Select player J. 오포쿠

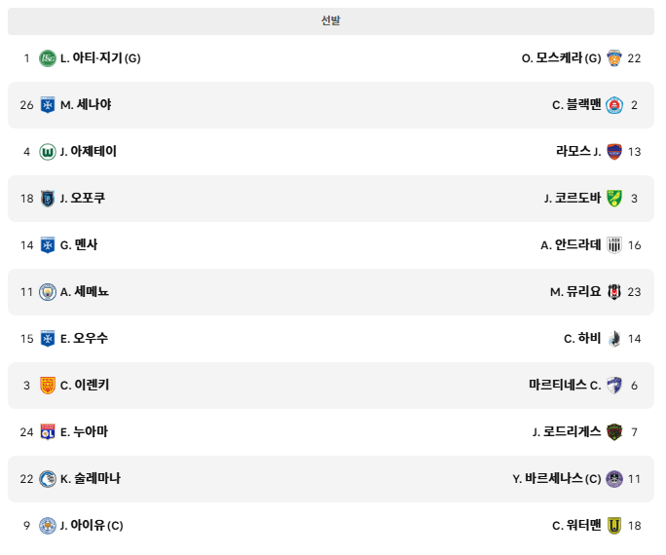tap(83, 198)
